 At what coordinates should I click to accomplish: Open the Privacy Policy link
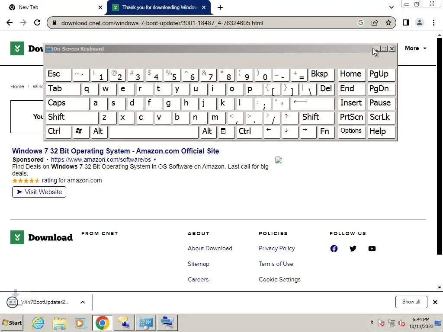[276, 249]
